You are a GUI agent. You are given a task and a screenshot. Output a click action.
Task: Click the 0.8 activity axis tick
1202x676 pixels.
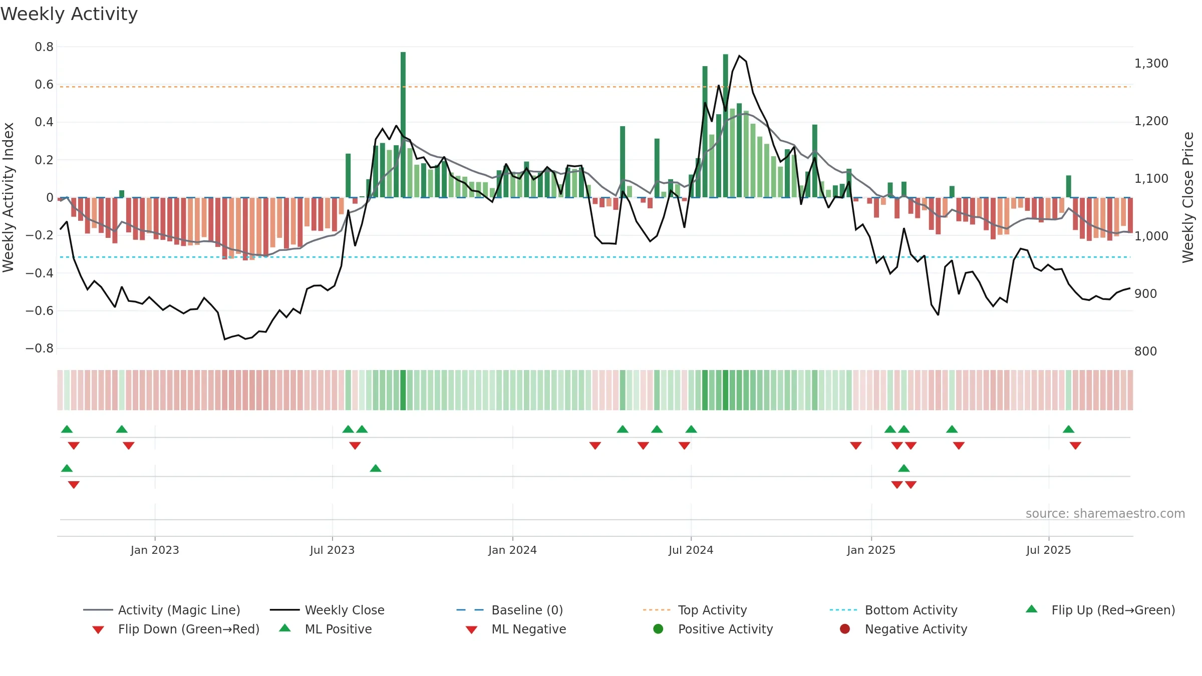click(x=44, y=47)
